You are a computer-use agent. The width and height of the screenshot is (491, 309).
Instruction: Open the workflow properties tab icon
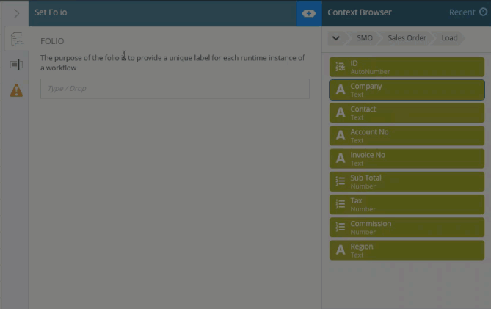(17, 39)
